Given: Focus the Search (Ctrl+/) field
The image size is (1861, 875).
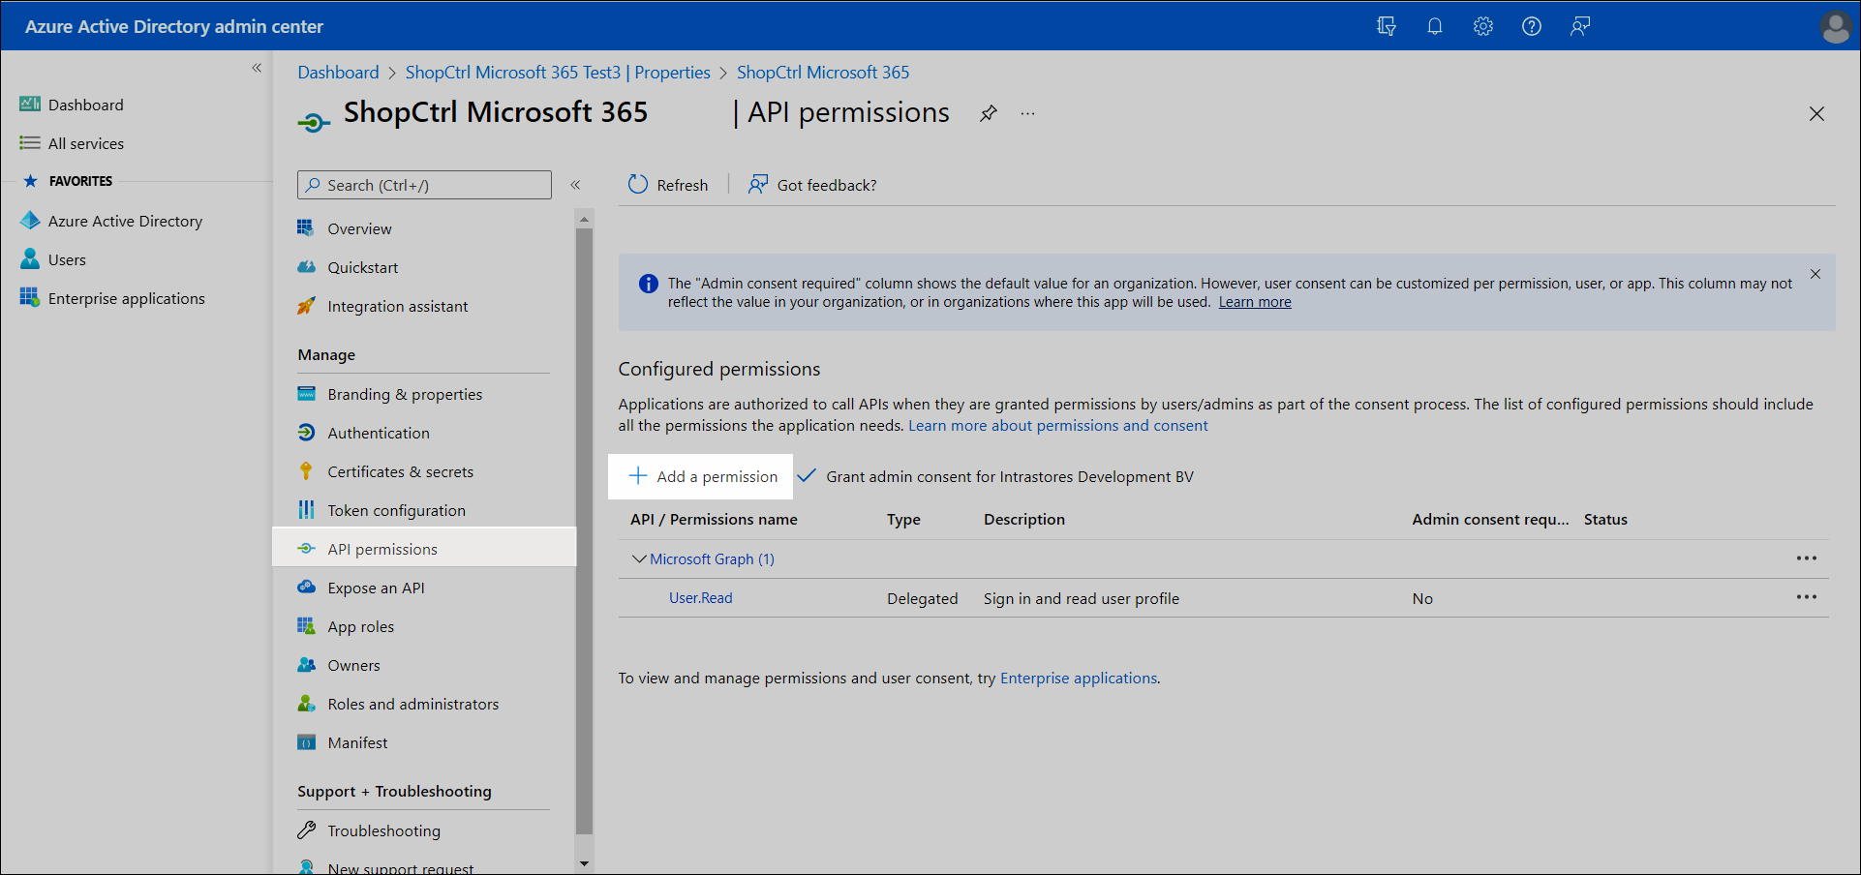Looking at the screenshot, I should [x=424, y=185].
